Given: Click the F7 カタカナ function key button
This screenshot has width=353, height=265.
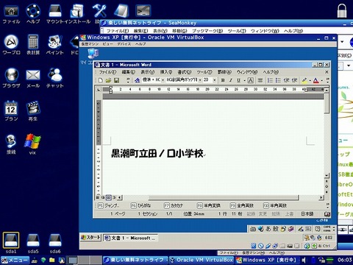Looking at the screenshot, I should point(174,205).
